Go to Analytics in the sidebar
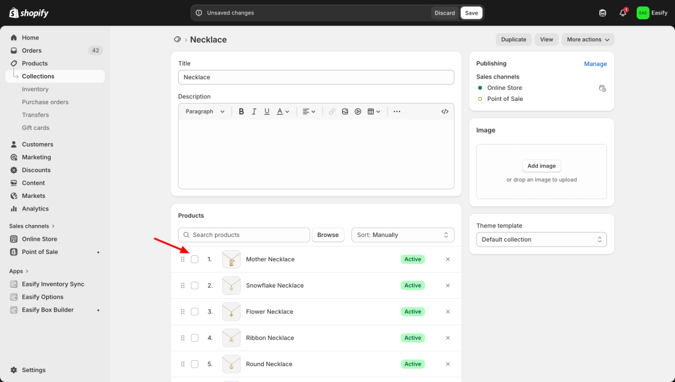Screen dimensions: 675x382 pos(35,208)
